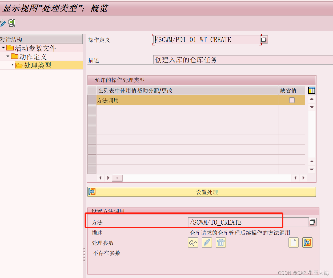Click the pencil edit parameters icon
Screen dimensions: 333x278
tap(207, 242)
